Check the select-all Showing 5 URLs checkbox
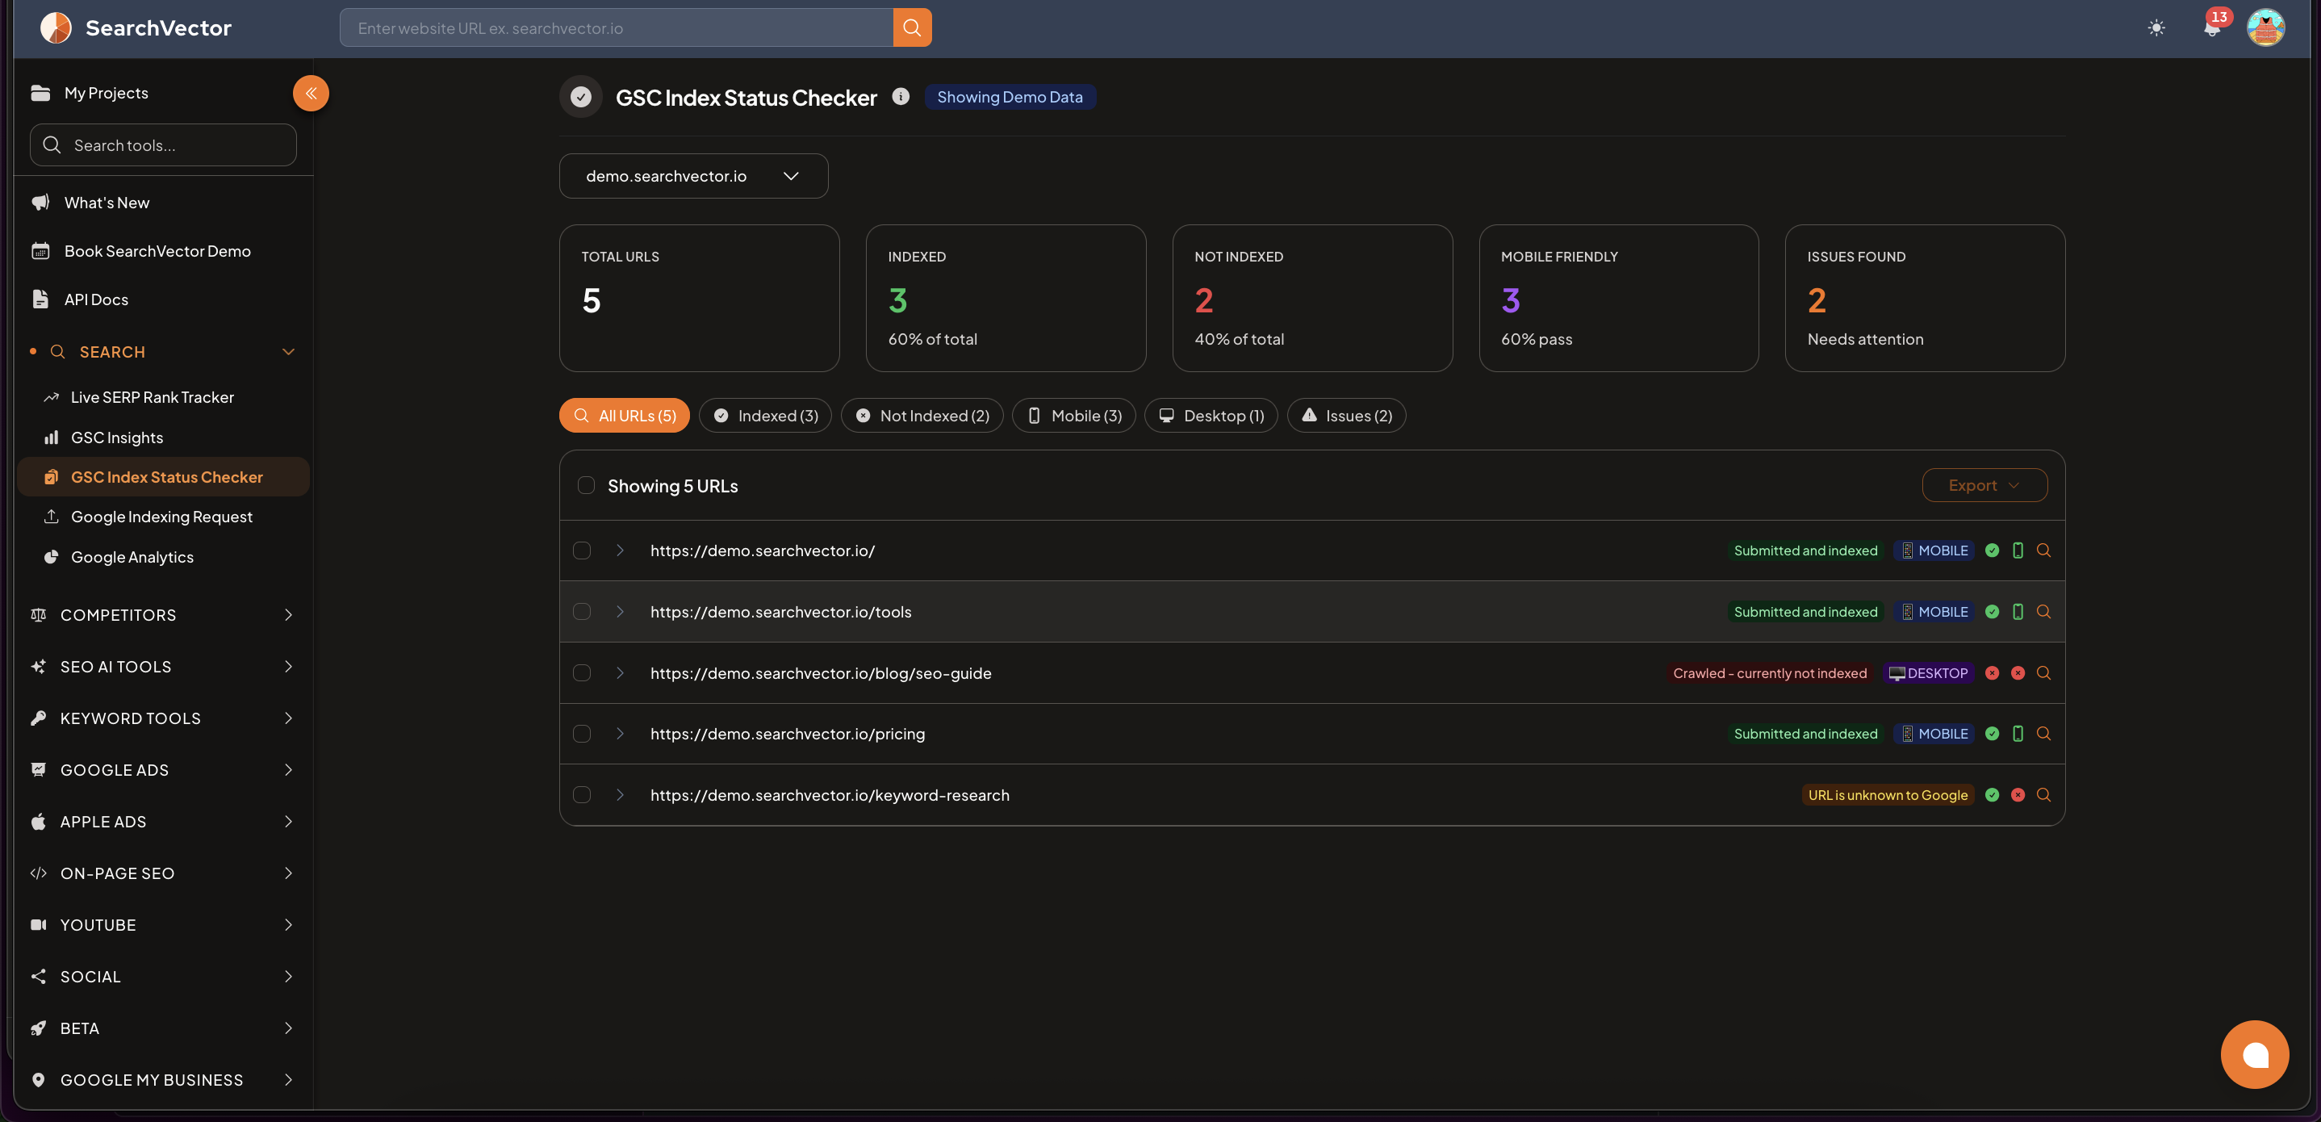Viewport: 2321px width, 1122px height. click(586, 485)
